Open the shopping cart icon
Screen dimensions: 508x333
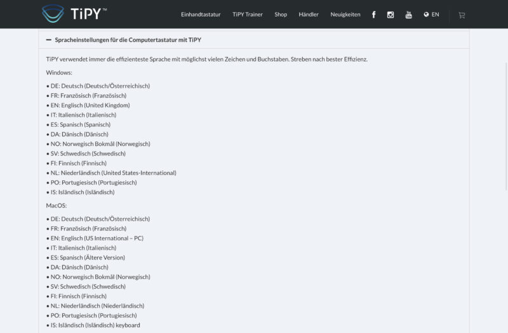pyautogui.click(x=462, y=15)
